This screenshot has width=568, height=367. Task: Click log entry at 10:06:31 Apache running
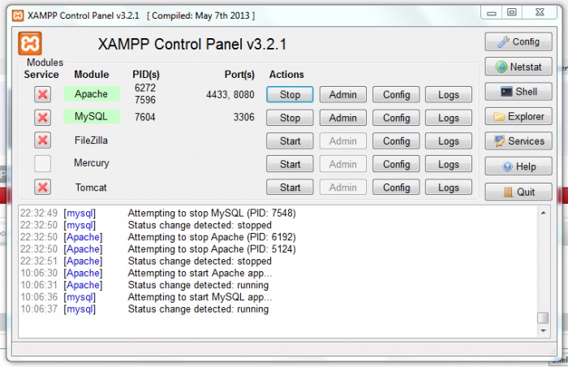pos(144,285)
